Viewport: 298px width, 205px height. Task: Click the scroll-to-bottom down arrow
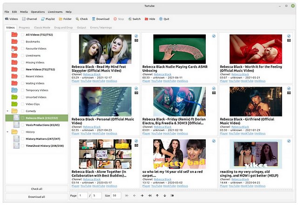point(165,196)
